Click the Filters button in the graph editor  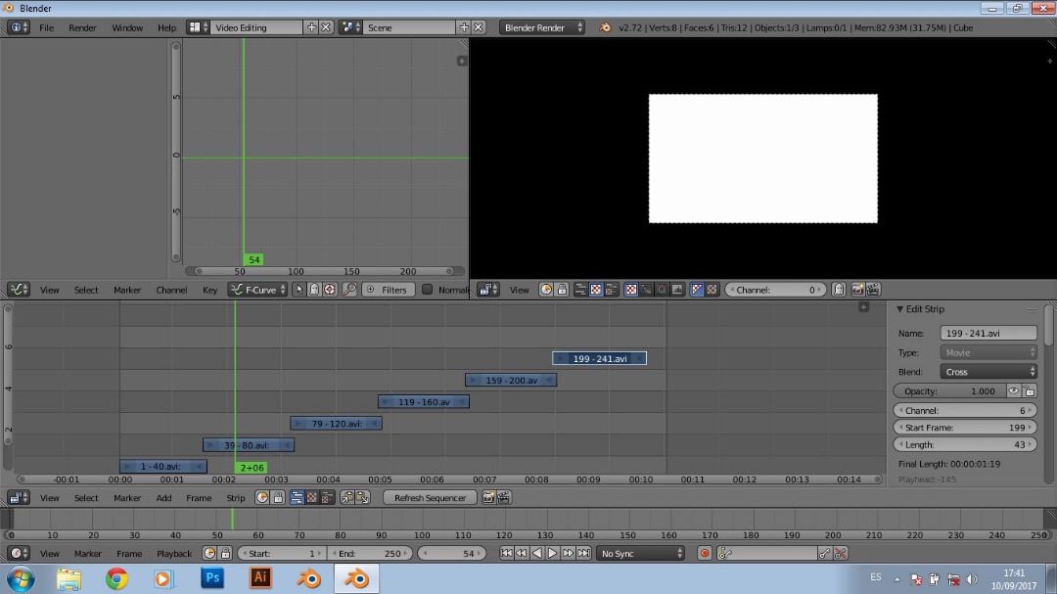click(388, 290)
